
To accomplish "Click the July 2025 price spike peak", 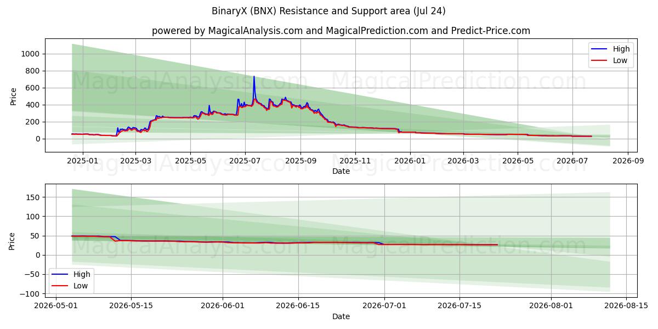I will pyautogui.click(x=254, y=77).
